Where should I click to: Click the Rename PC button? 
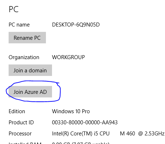click(27, 38)
